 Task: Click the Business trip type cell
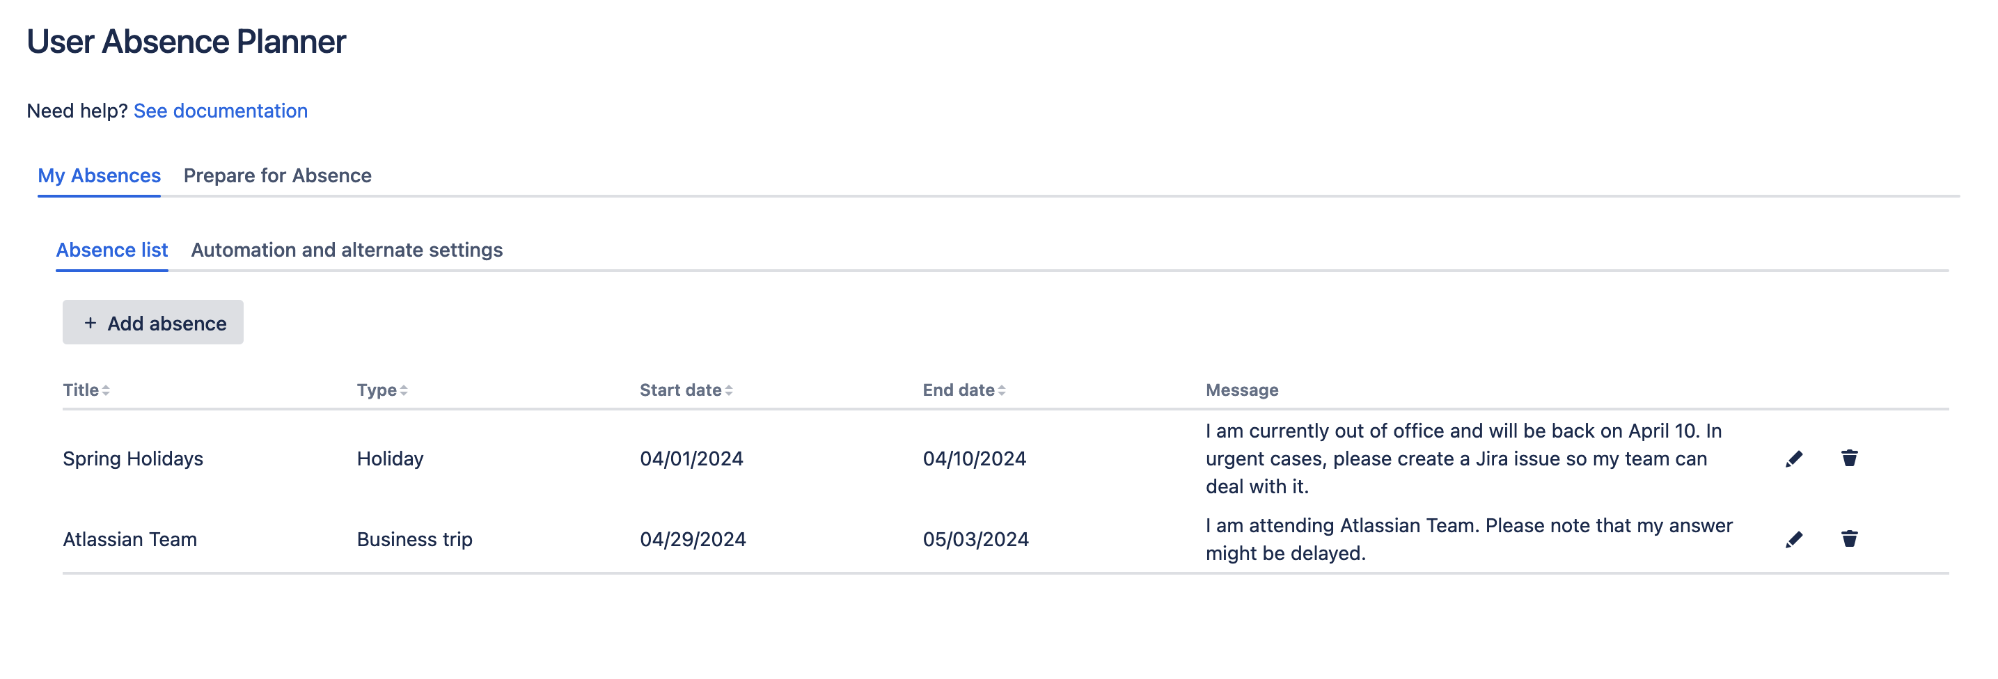414,539
